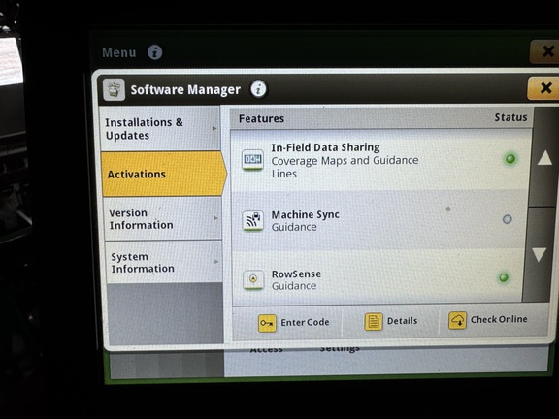Expand arrow on Installations & Updates
The image size is (559, 419).
click(x=214, y=128)
